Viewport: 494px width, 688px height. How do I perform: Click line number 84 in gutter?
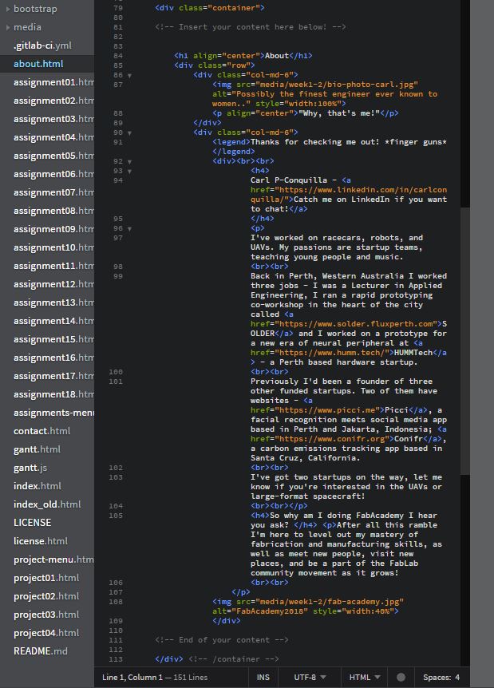coord(118,56)
